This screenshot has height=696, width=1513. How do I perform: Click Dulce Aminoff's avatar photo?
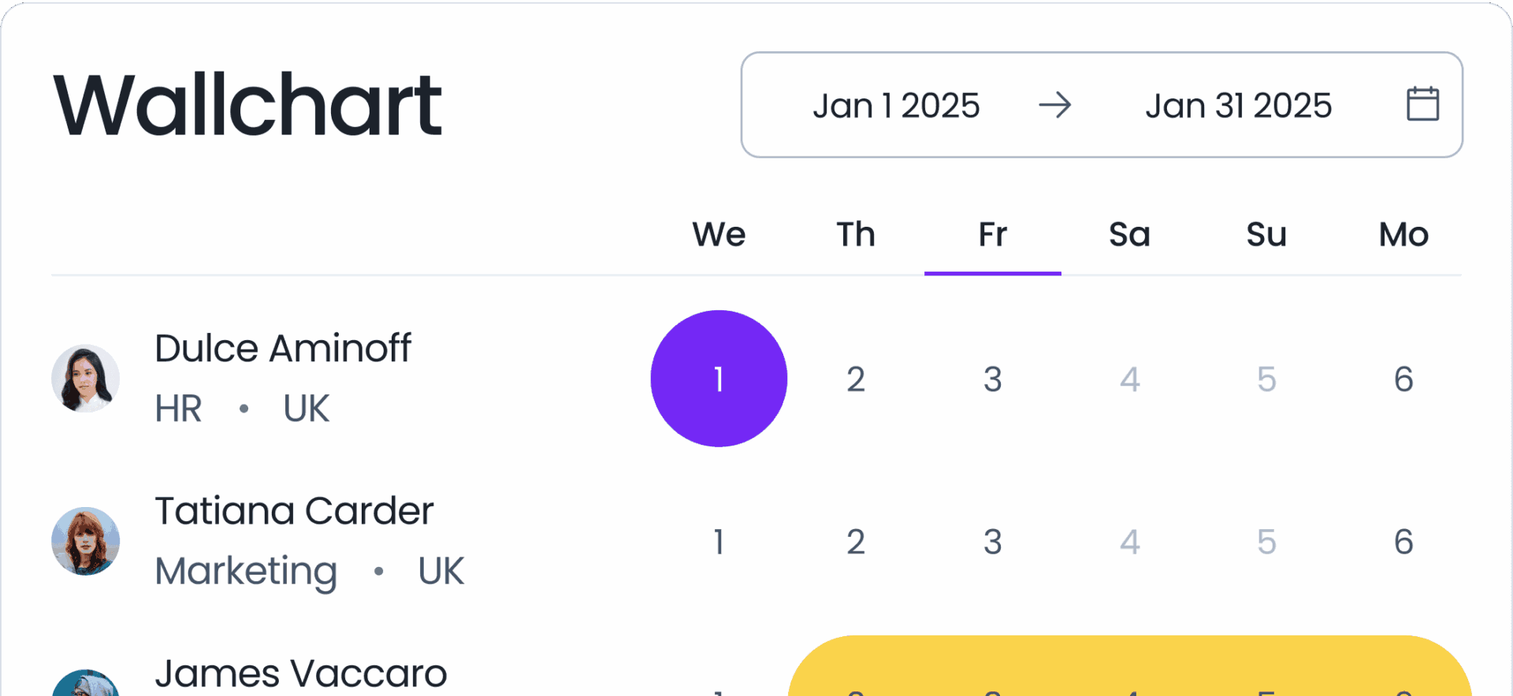pos(85,379)
